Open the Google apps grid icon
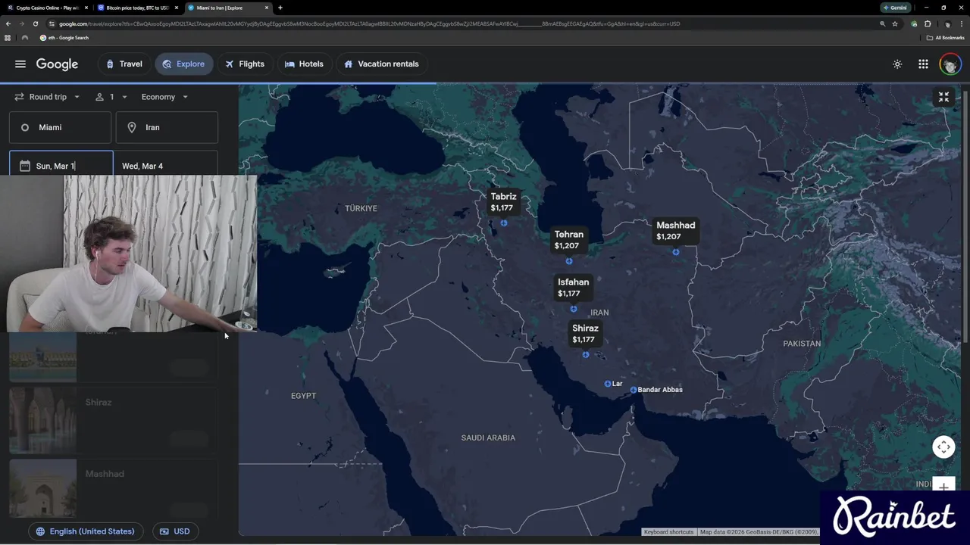Screen dimensions: 970x545 (923, 64)
